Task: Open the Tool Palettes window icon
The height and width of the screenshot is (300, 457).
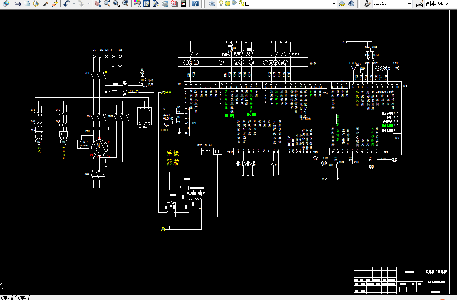Action: (156, 4)
